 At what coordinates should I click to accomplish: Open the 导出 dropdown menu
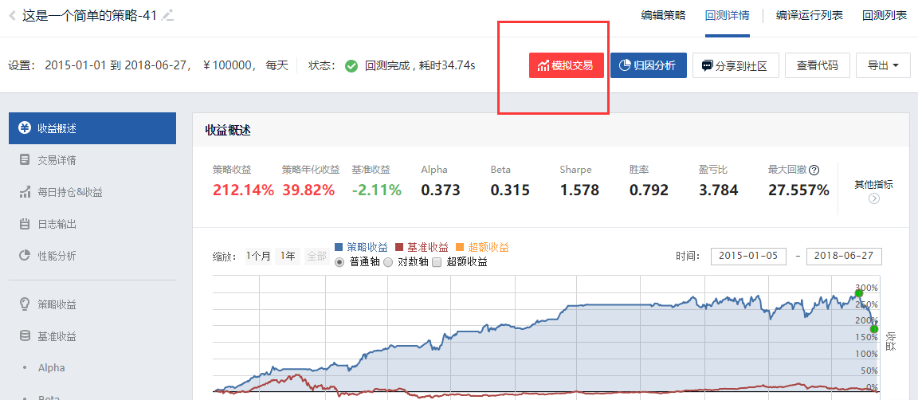[883, 65]
